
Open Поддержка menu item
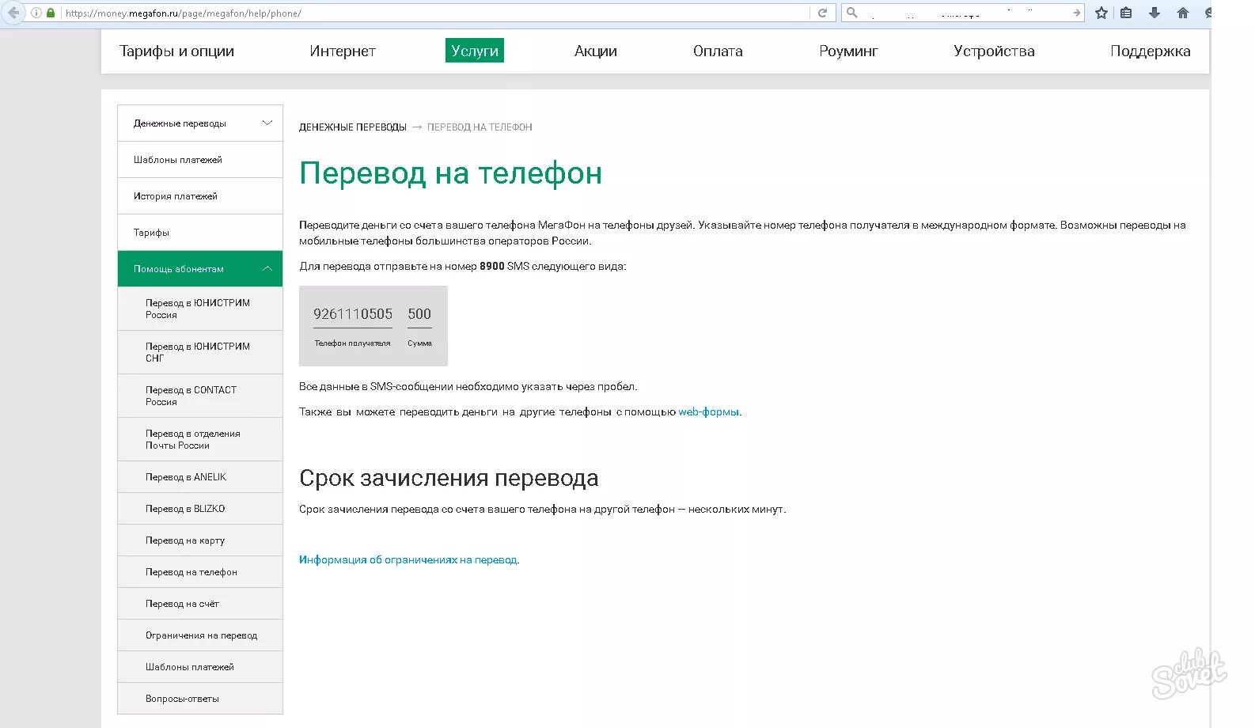(1150, 51)
